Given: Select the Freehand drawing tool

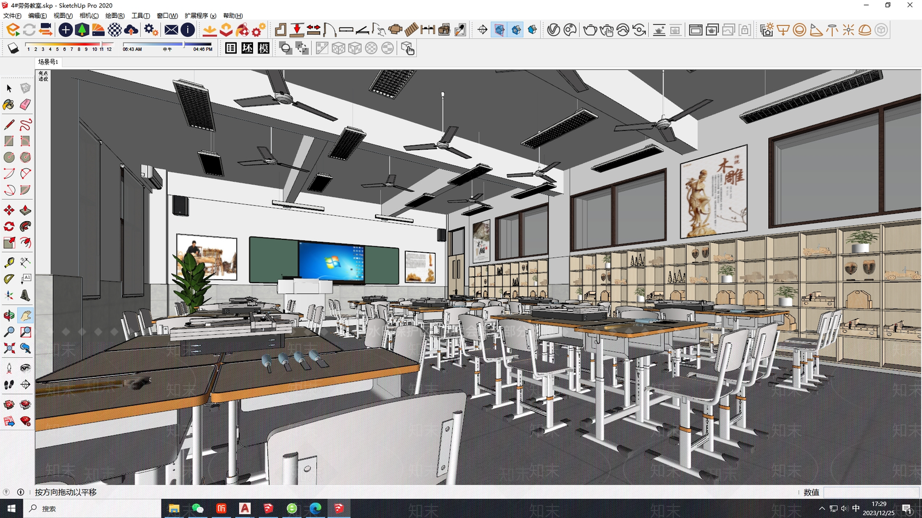Looking at the screenshot, I should pos(25,124).
